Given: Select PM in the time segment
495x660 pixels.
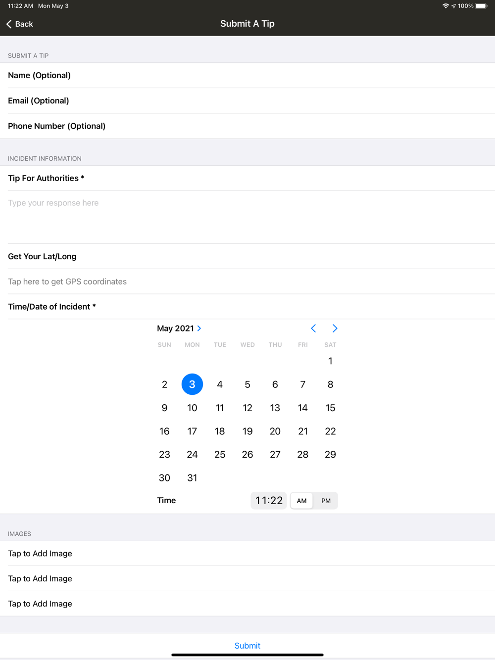Looking at the screenshot, I should pyautogui.click(x=326, y=501).
